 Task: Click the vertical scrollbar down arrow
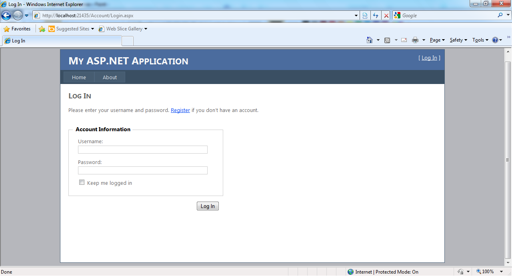pos(508,262)
